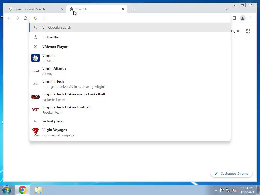Choose the Virgin Voyages suggestion

130,133
